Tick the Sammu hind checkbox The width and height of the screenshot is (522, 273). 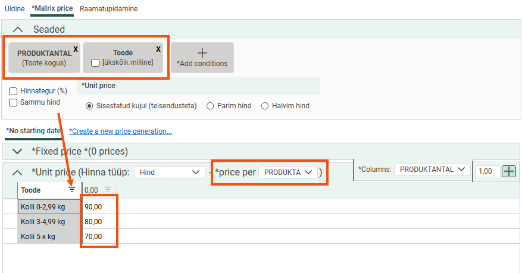tap(13, 102)
